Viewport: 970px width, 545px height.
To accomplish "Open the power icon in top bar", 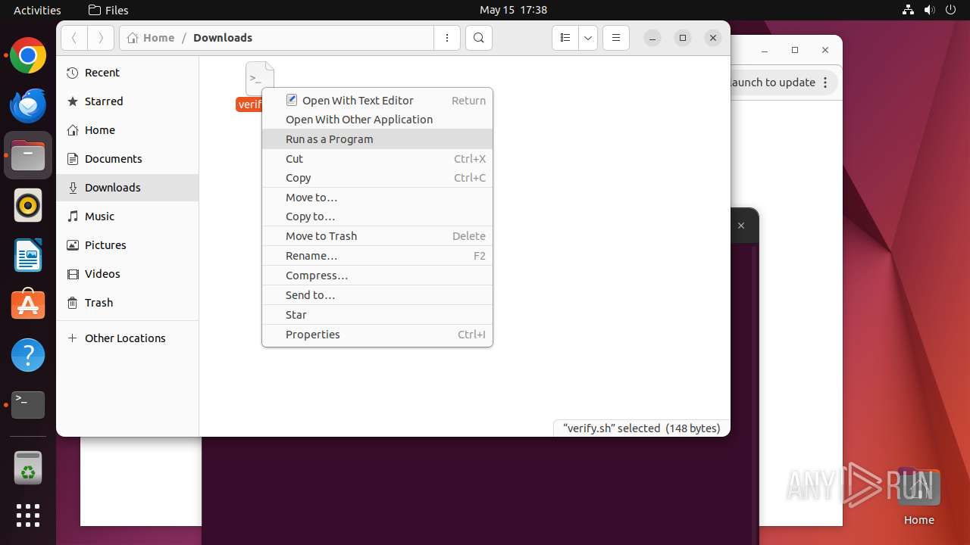I will (951, 10).
